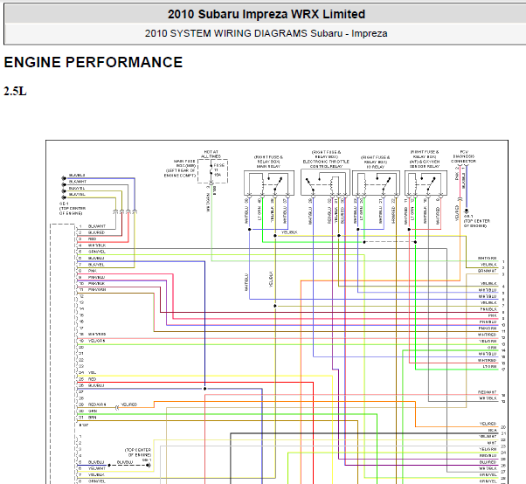The height and width of the screenshot is (484, 526).
Task: Click the "MAIN FUSE BOX" label text
Action: tap(185, 163)
